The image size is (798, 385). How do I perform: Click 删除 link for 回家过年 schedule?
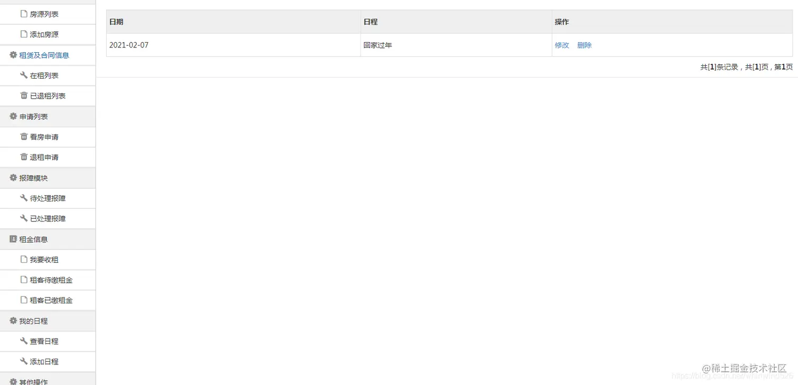(x=584, y=45)
